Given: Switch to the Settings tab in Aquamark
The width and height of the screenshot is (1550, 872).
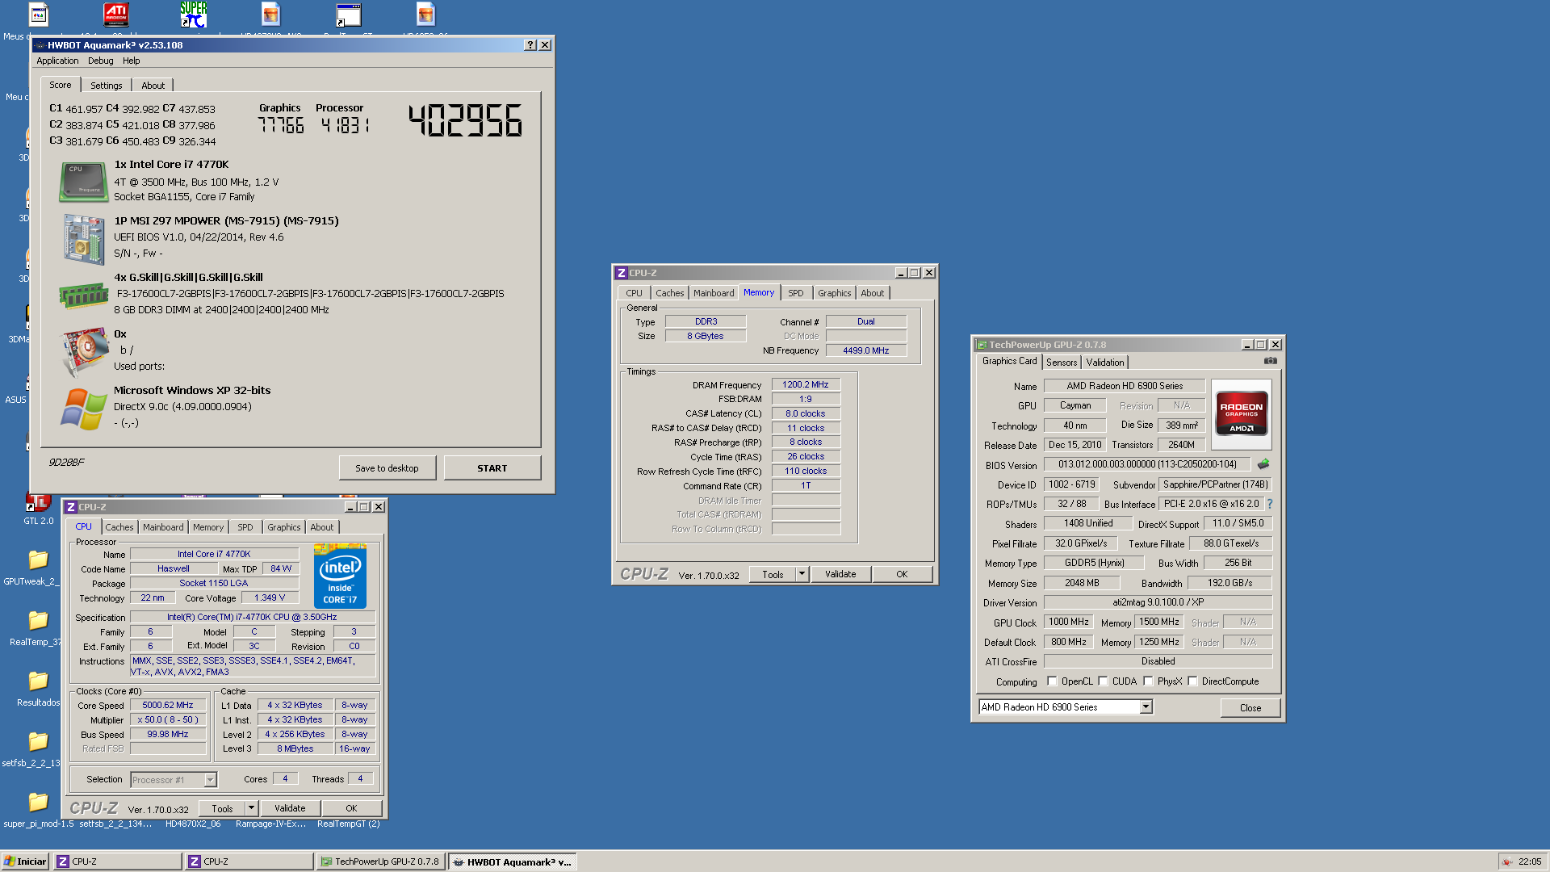Looking at the screenshot, I should click(x=107, y=86).
